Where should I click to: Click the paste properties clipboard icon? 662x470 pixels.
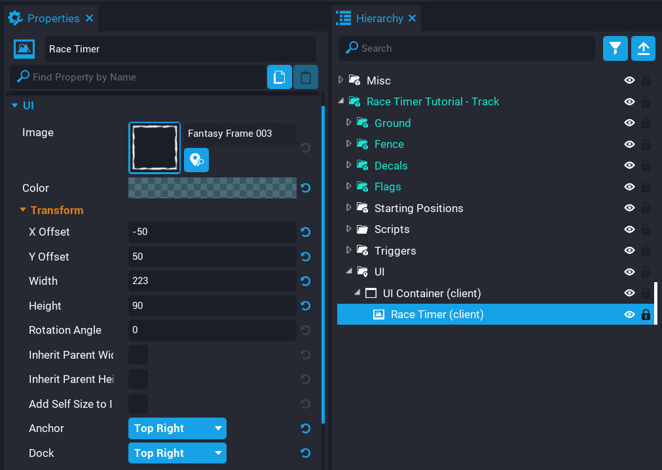(305, 77)
